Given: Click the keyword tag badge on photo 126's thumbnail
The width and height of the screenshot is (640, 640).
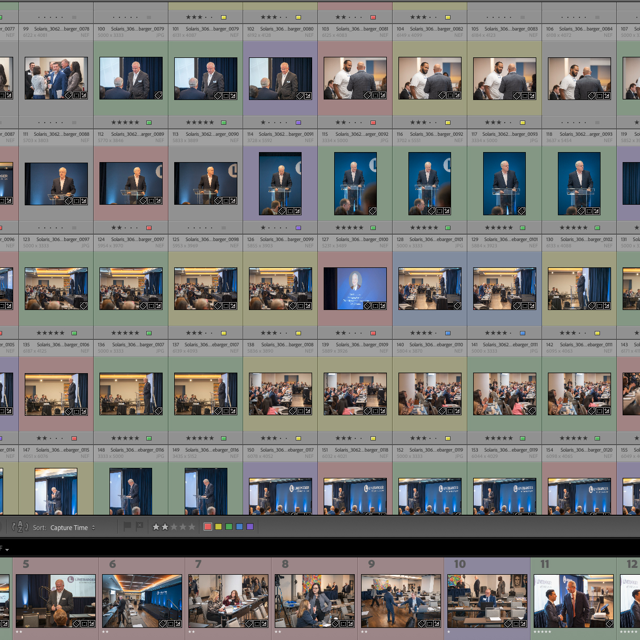Looking at the screenshot, I should pos(292,306).
